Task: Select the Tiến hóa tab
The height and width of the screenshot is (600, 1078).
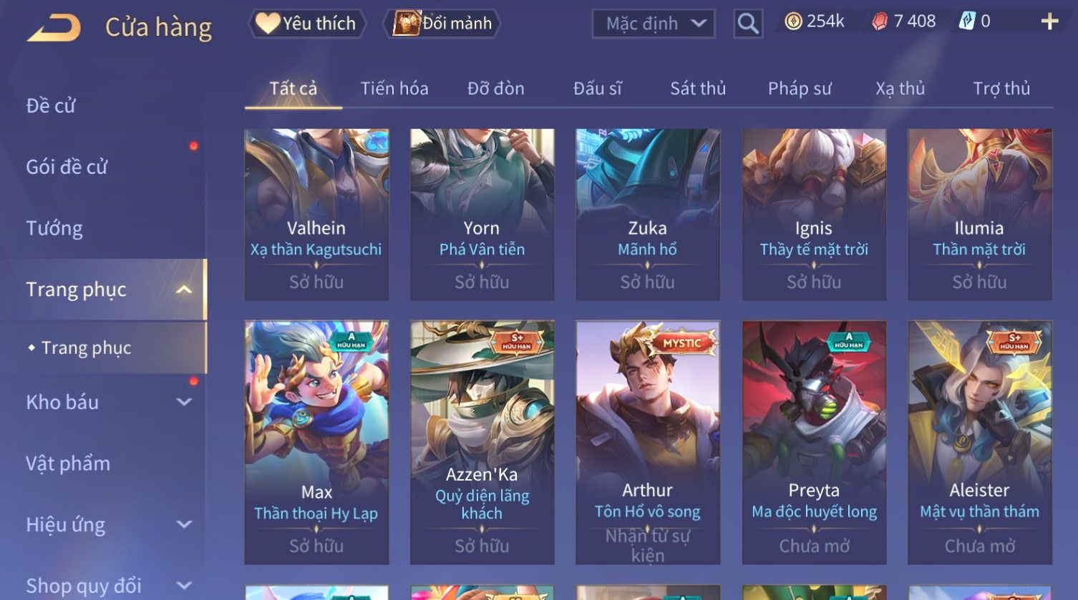Action: point(394,88)
